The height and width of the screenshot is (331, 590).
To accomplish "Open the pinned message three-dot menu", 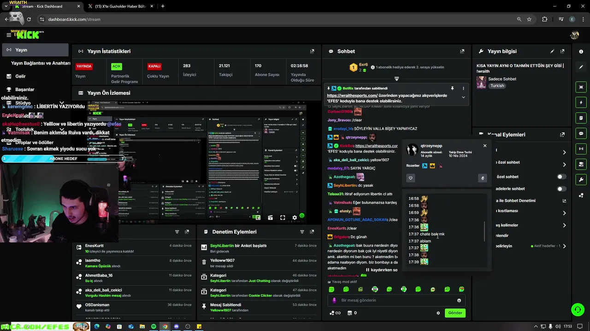I will [x=463, y=88].
